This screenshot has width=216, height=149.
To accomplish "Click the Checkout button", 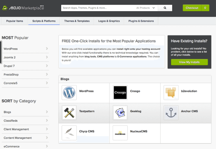I will tap(192, 8).
